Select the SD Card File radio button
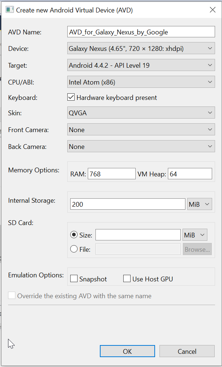 click(x=74, y=249)
